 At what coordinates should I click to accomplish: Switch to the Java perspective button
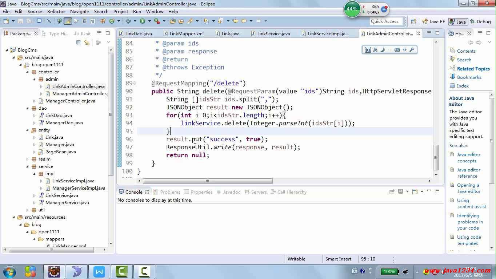[x=458, y=21]
